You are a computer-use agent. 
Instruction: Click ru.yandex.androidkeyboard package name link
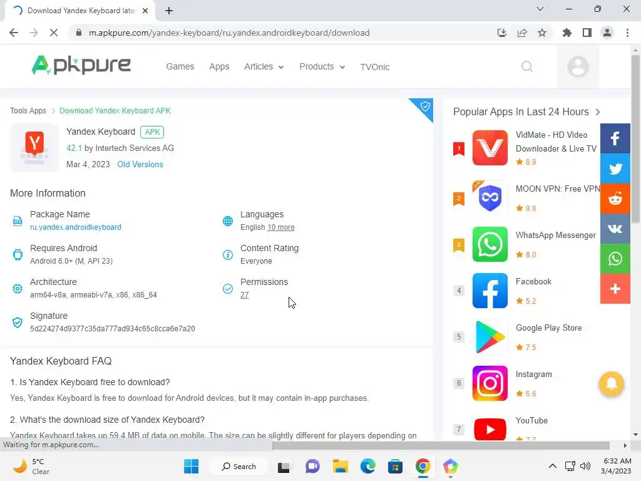click(76, 227)
